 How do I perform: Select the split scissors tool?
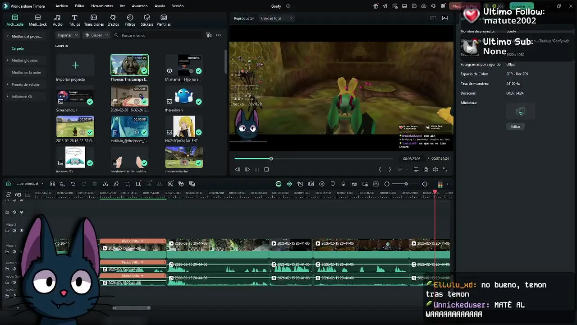(105, 184)
